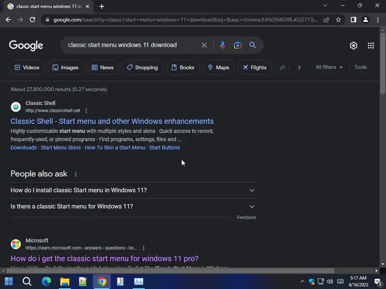The height and width of the screenshot is (289, 386).
Task: Click the horizontal scrollbar thumb
Action: point(170,271)
